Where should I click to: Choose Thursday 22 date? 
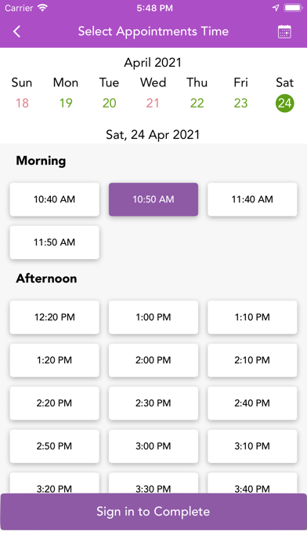[x=197, y=103]
